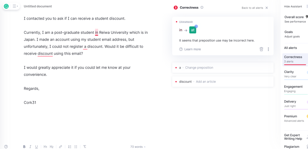This screenshot has height=149, width=308.
Task: Expand the 'a · Change preposition' alert
Action: 223,68
